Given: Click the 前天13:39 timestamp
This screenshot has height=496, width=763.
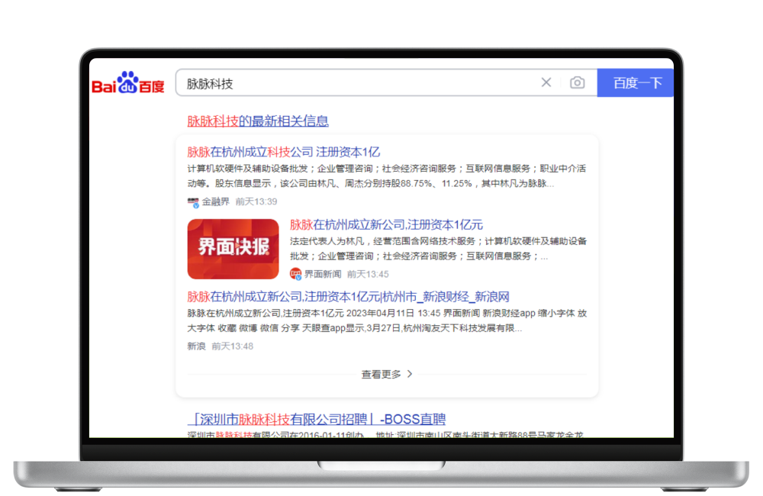Looking at the screenshot, I should tap(256, 202).
